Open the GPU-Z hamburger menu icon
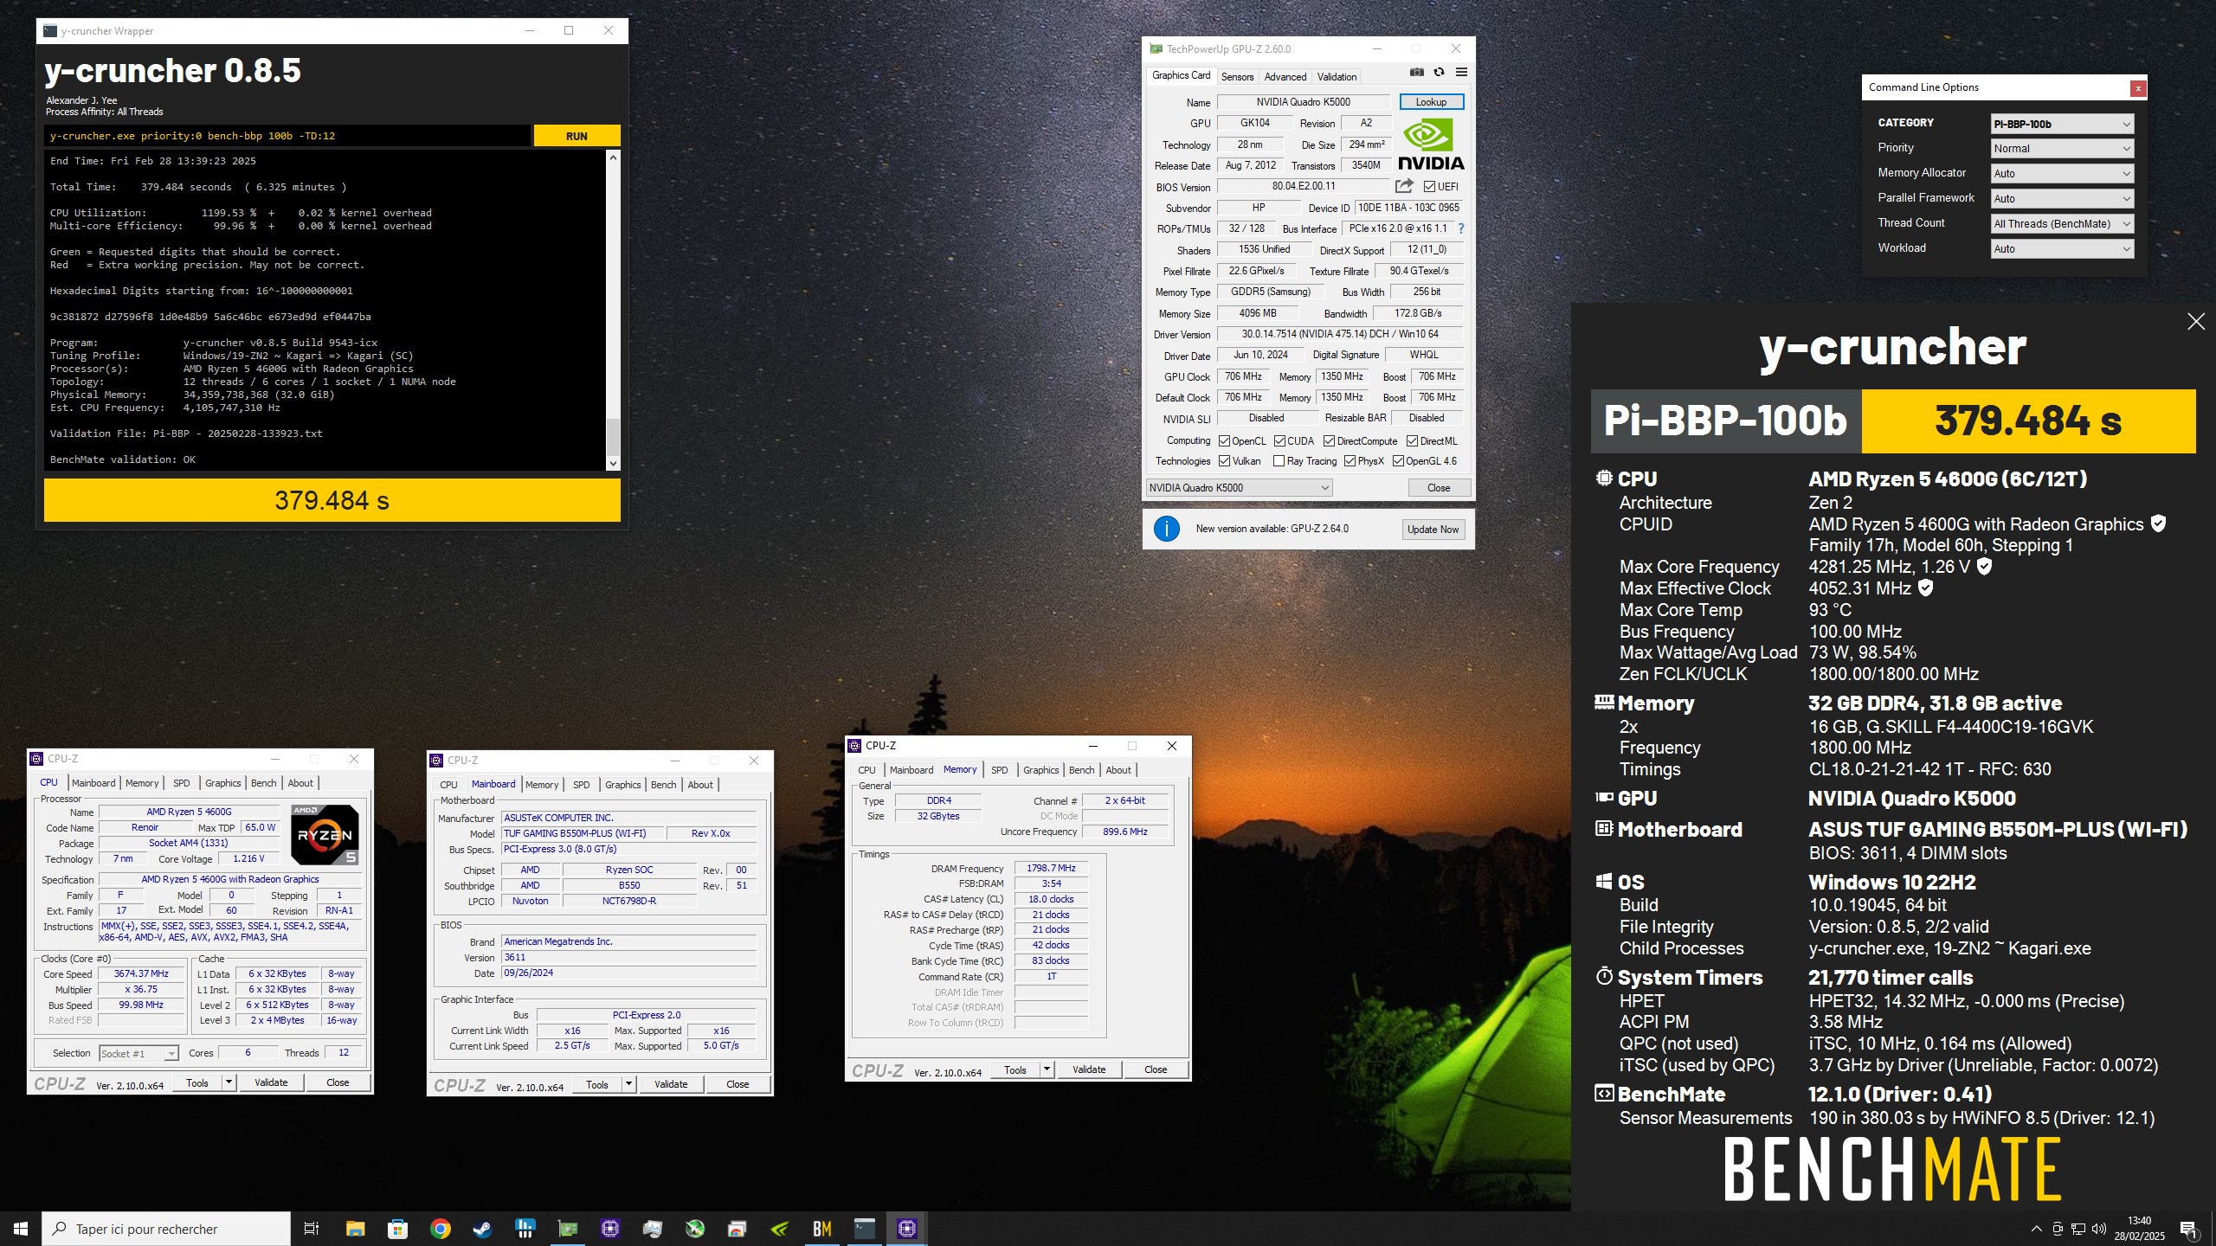Screen dimensions: 2216x1246 [x=1461, y=73]
